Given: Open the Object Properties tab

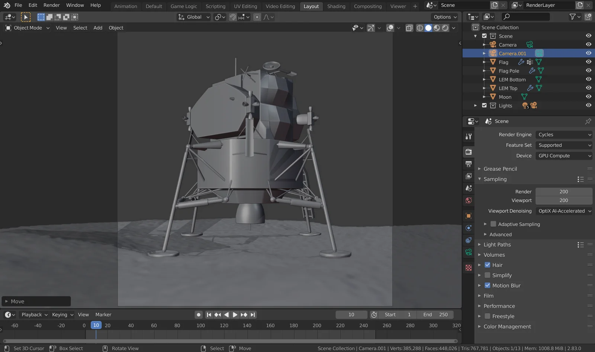Looking at the screenshot, I should 468,216.
